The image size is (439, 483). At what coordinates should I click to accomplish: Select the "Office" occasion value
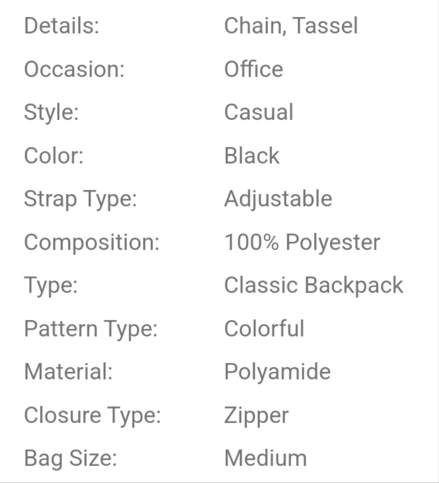253,69
